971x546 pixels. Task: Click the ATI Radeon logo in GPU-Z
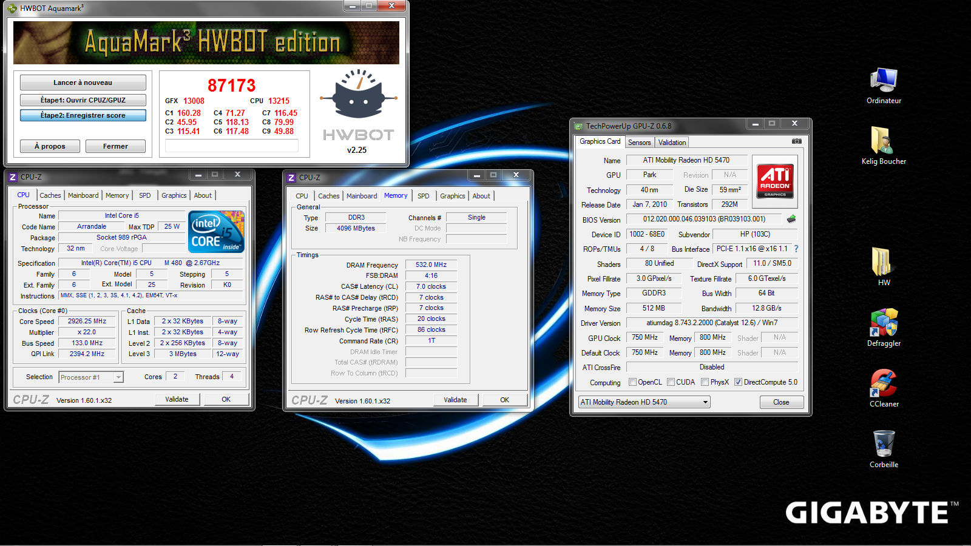click(x=775, y=181)
